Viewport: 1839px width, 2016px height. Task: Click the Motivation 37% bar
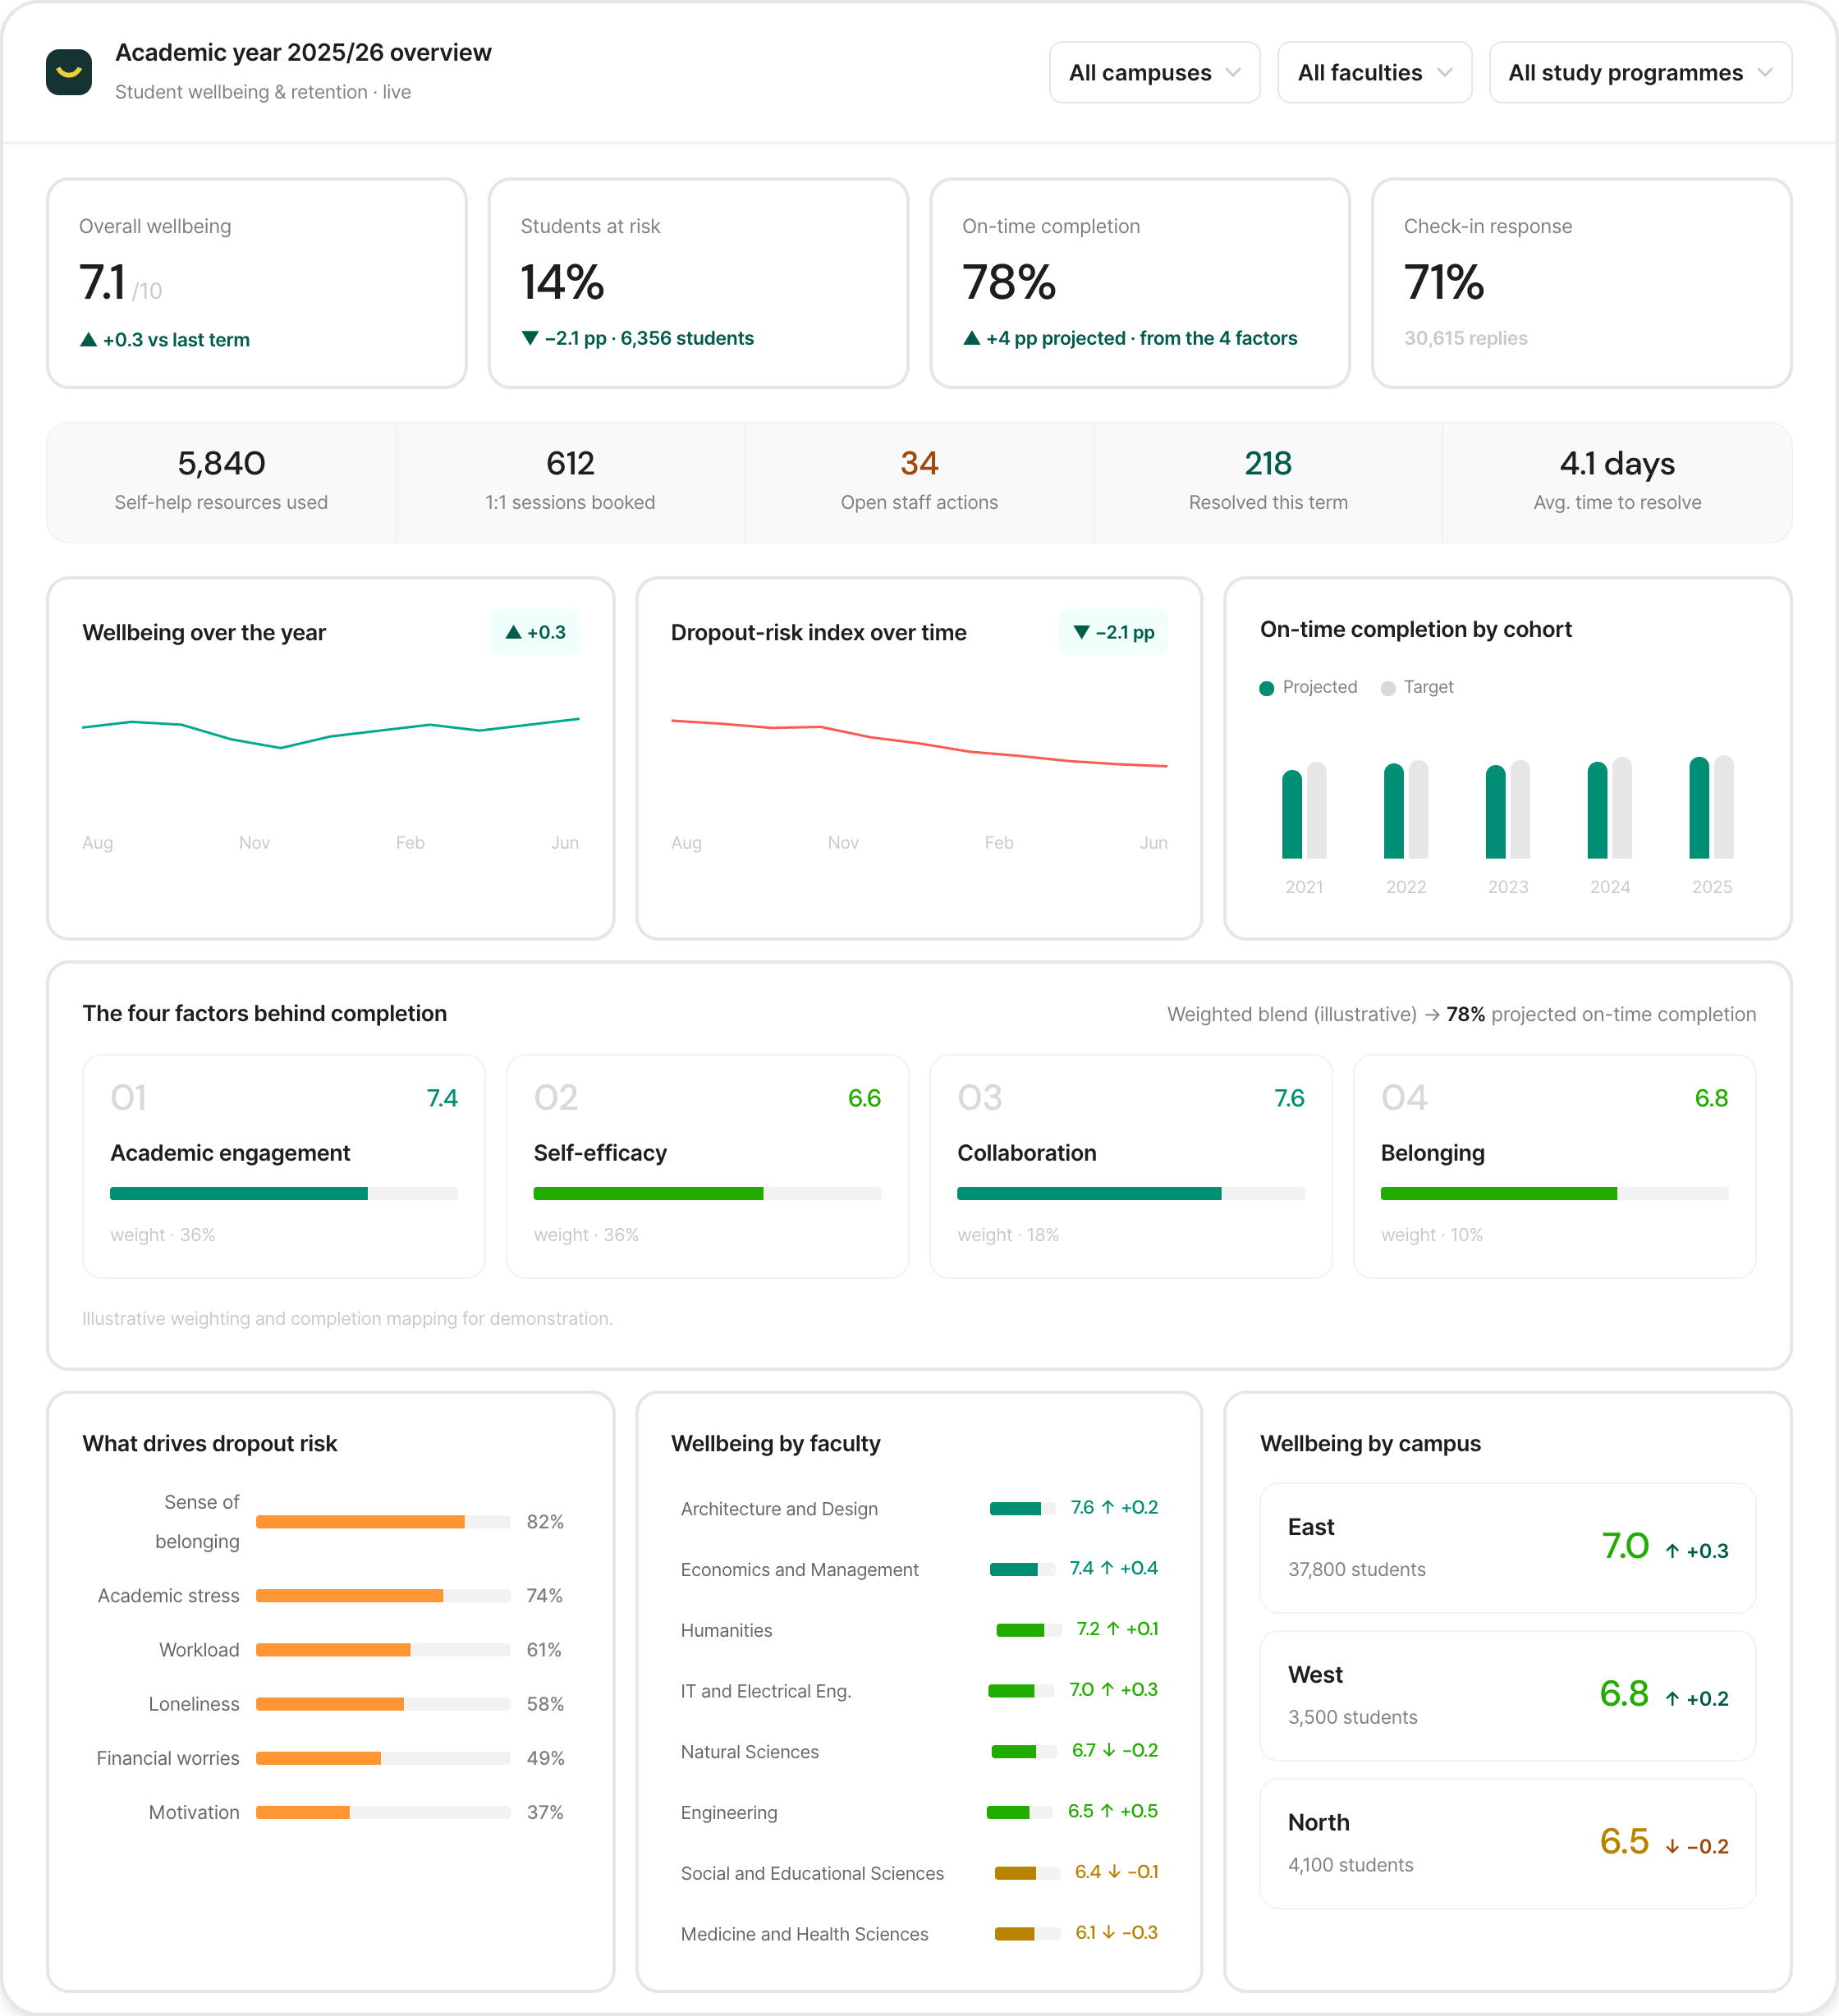(383, 1812)
